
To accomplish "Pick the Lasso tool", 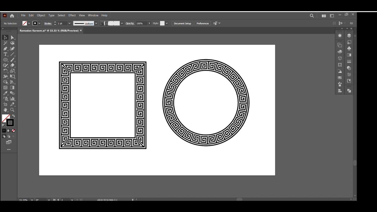I will point(12,43).
